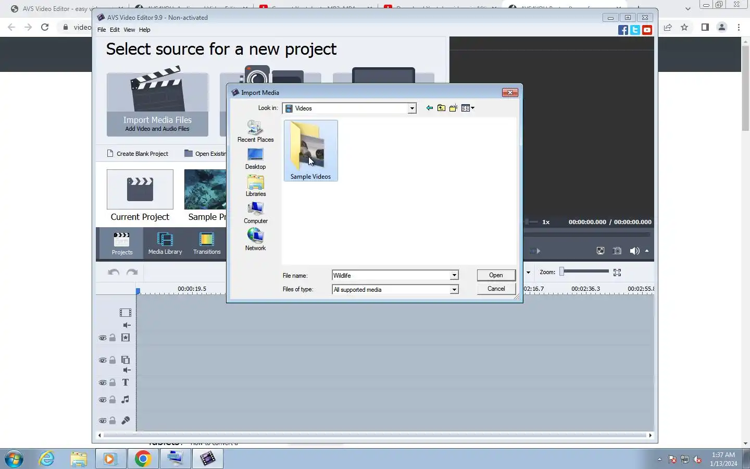Open dropdown arrow left of Zoom label

pyautogui.click(x=528, y=272)
